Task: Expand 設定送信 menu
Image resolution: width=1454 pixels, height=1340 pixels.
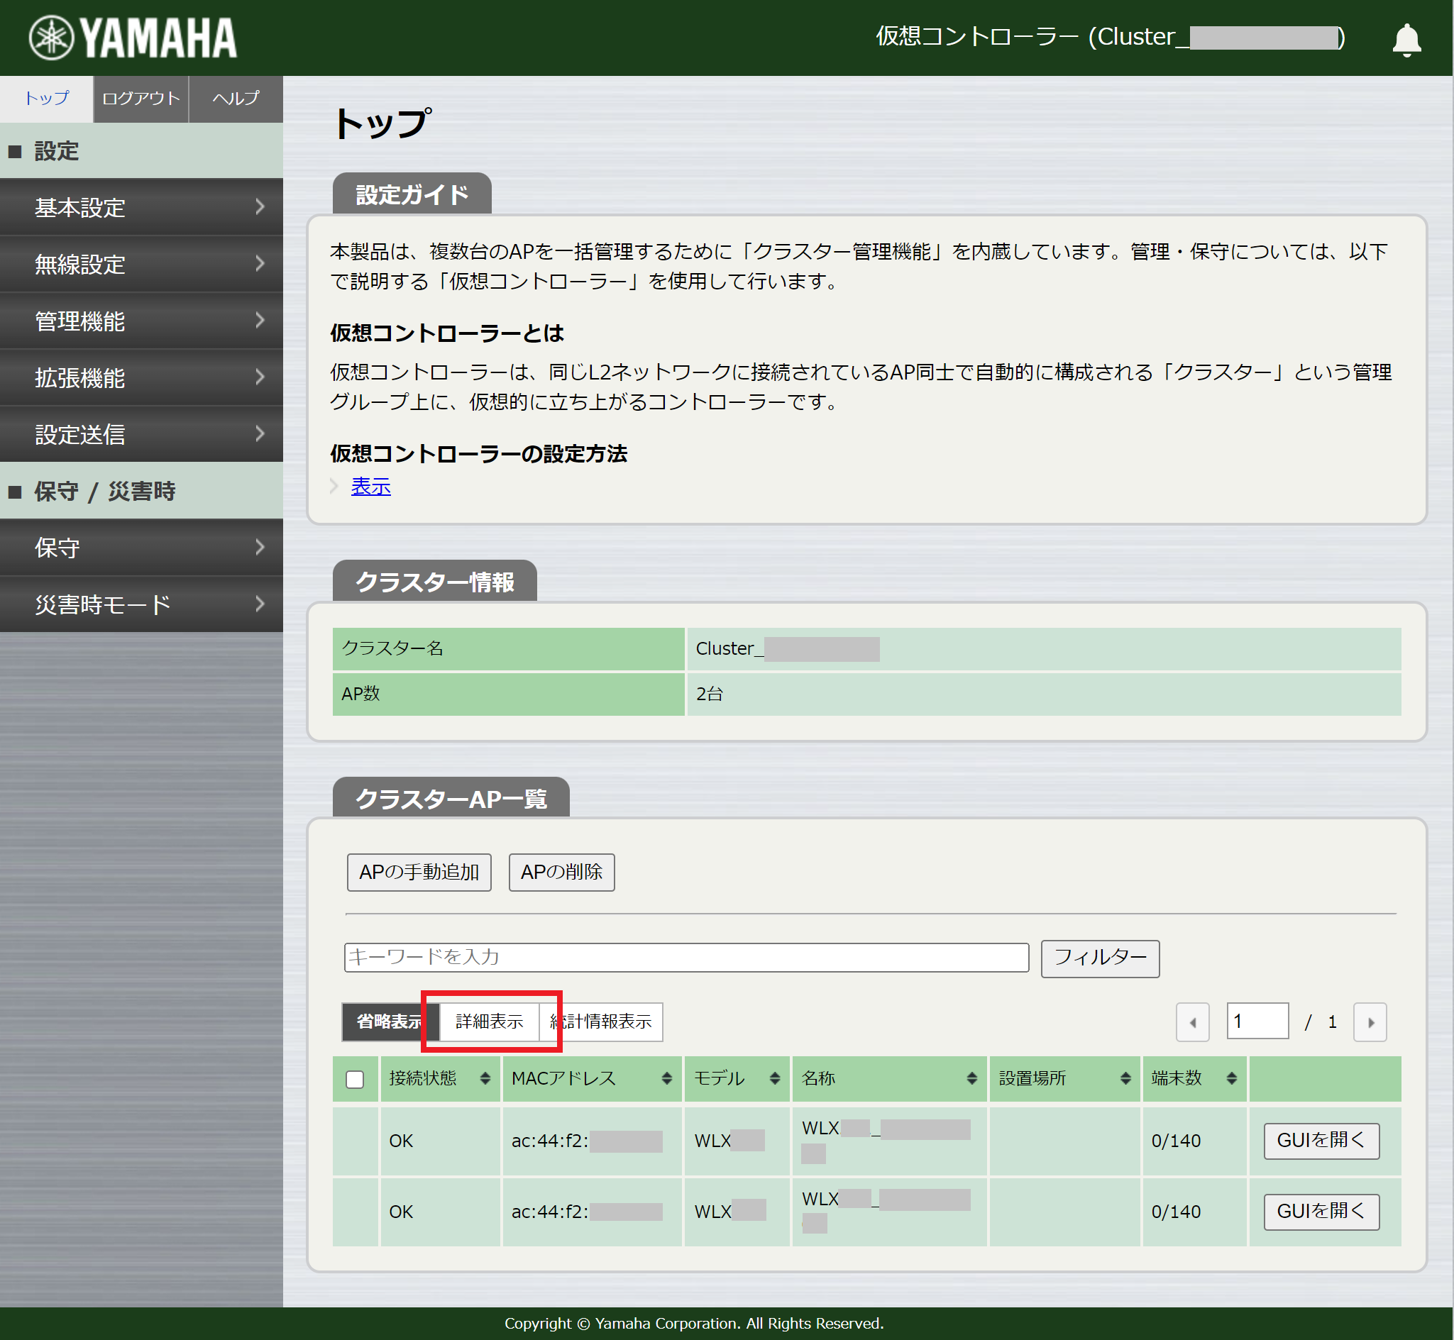Action: 141,433
